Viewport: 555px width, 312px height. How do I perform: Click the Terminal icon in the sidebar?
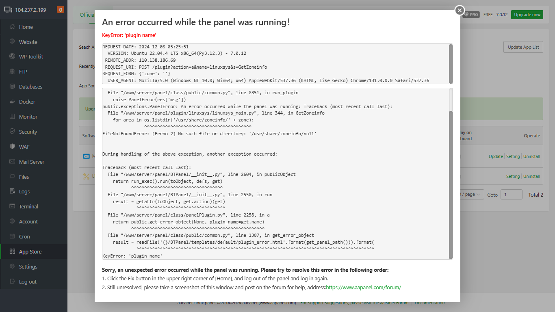(12, 206)
